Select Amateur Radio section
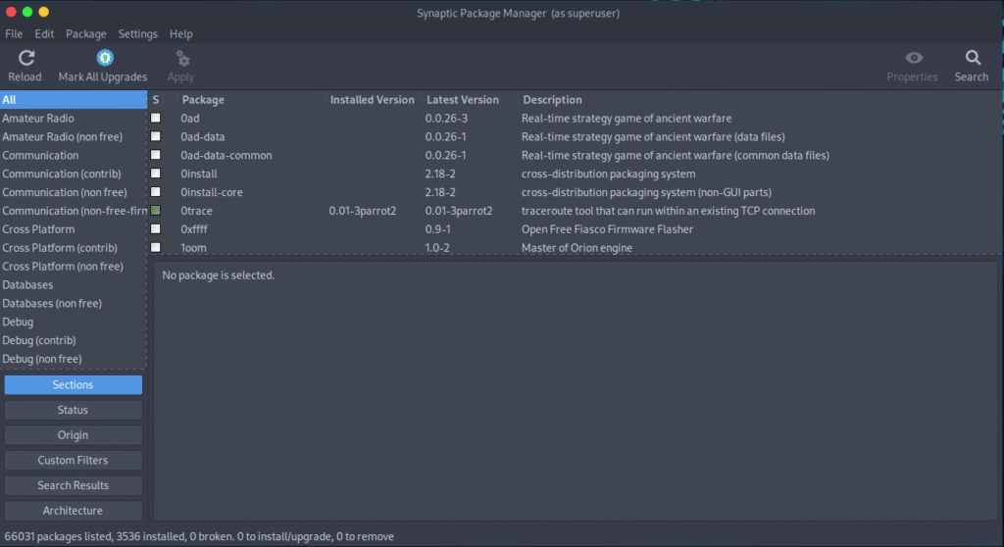Viewport: 1004px width, 547px height. click(38, 119)
